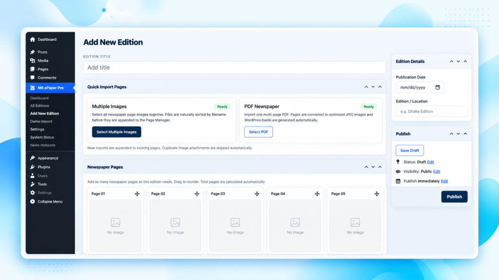
Task: Open News Hotspots submenu item
Action: coord(43,145)
